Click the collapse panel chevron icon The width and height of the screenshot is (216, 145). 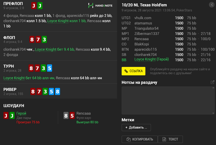tap(212, 5)
